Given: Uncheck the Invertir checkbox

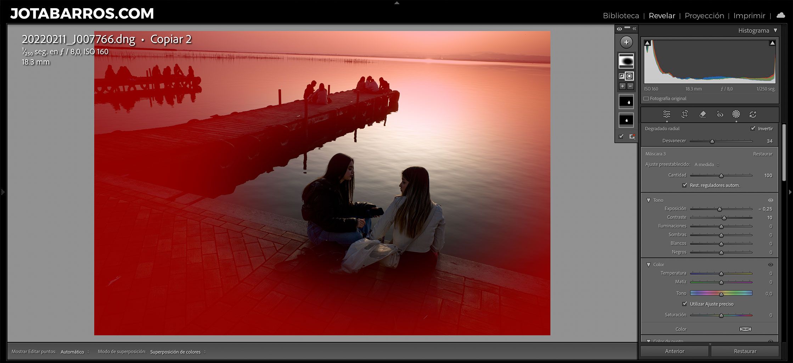Looking at the screenshot, I should (x=753, y=128).
